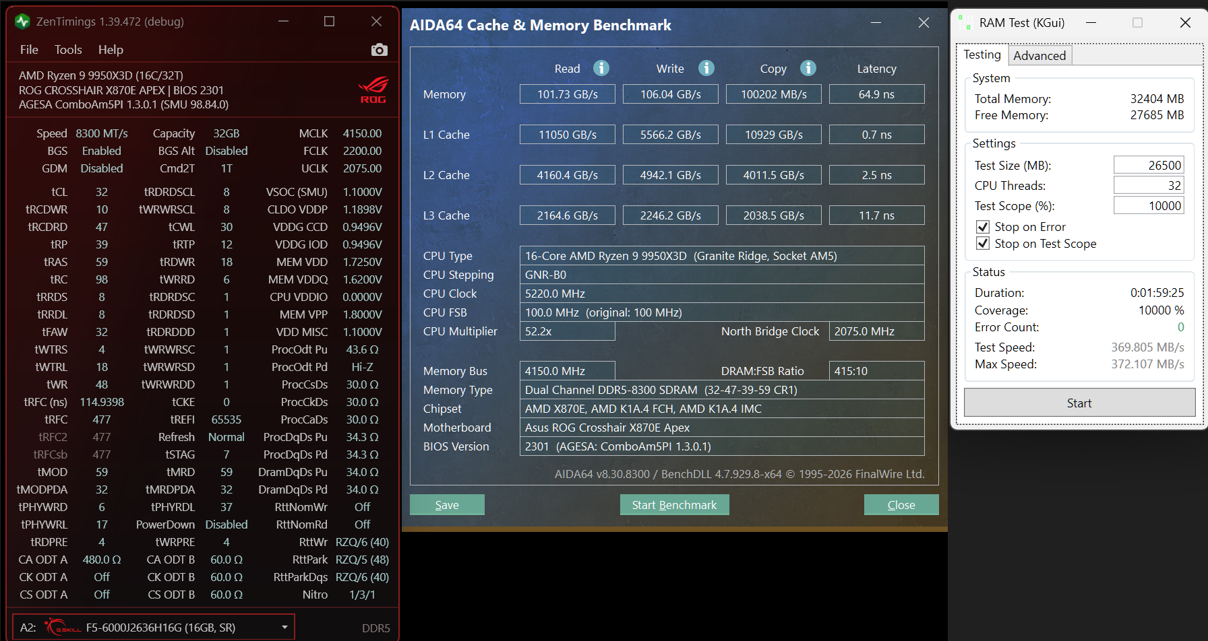Click the North Bridge Clock value 2075.0 MHz

pos(876,331)
